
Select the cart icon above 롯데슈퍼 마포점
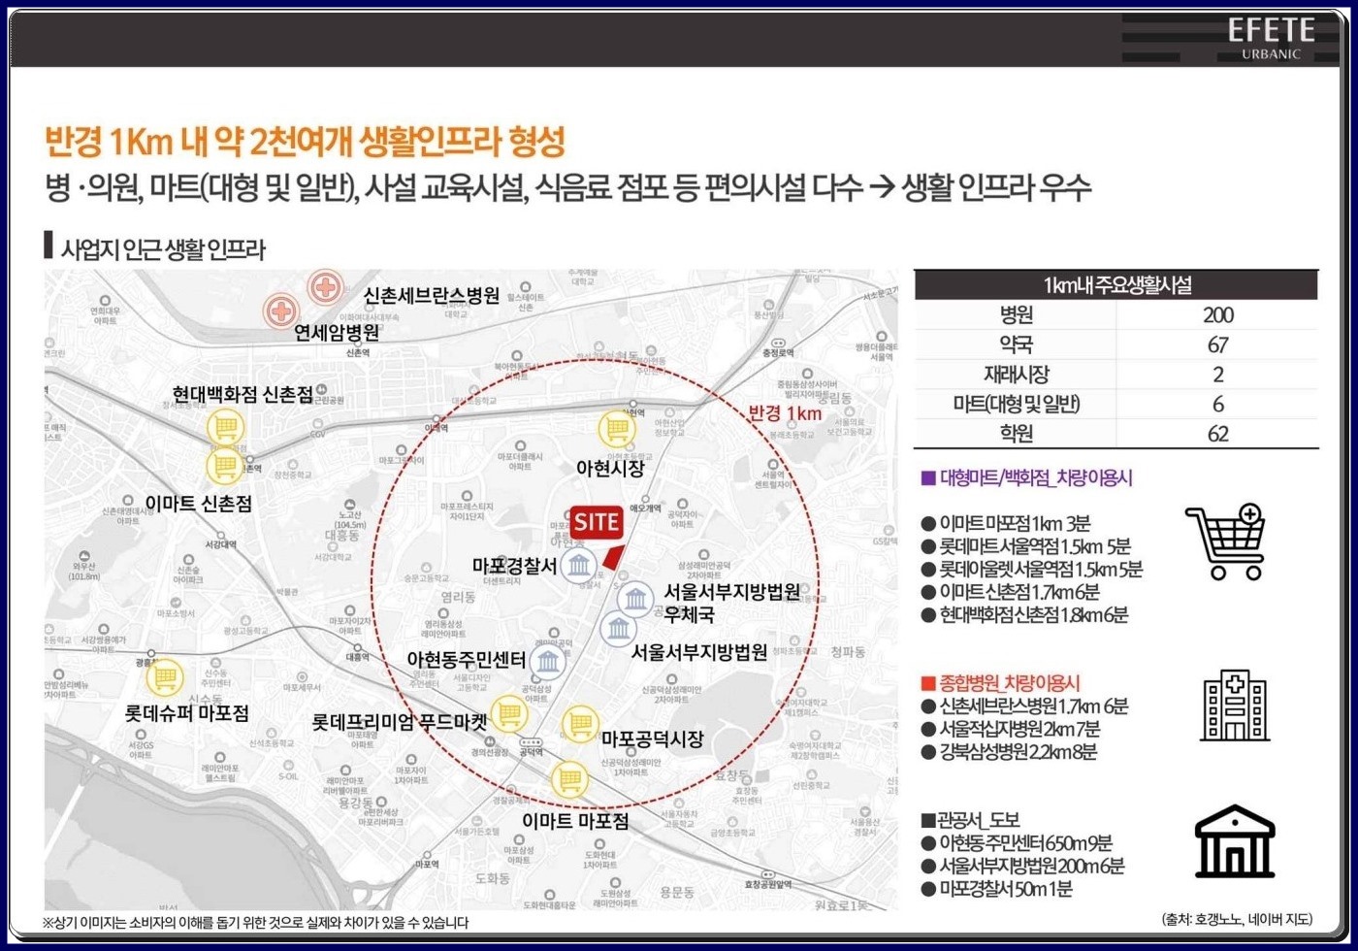[165, 676]
